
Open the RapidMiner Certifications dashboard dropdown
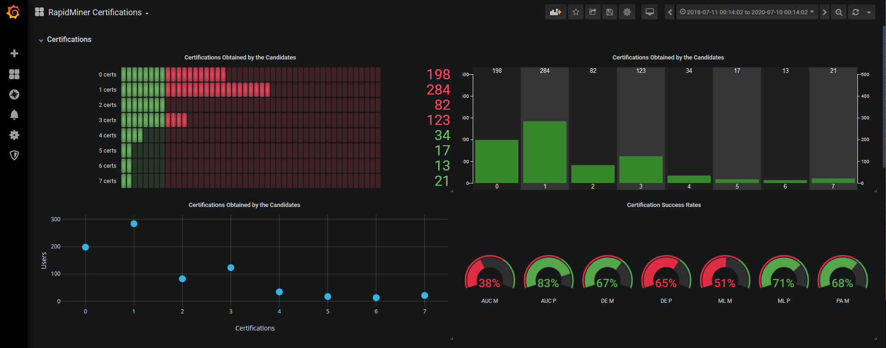95,12
